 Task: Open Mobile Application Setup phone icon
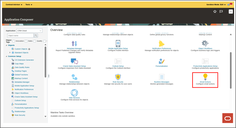(x=118, y=43)
